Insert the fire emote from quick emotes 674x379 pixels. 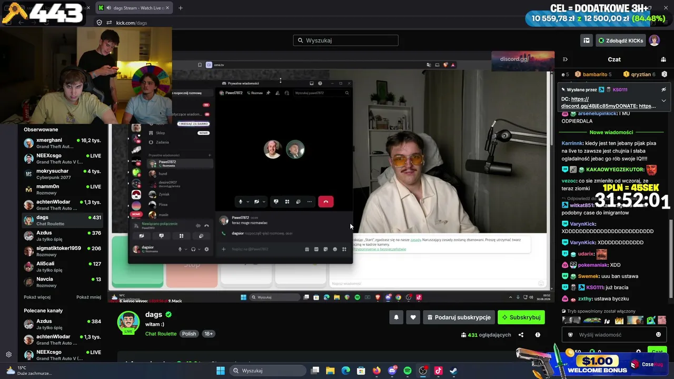pyautogui.click(x=619, y=320)
